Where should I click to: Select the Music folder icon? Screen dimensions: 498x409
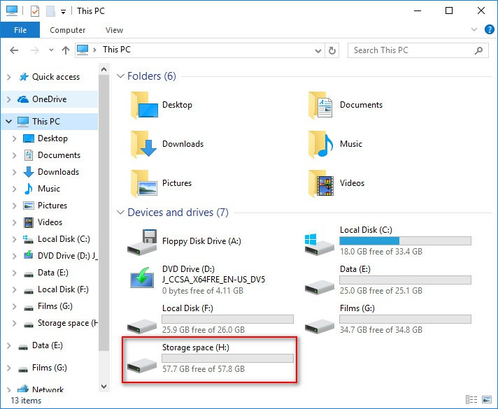(x=320, y=144)
